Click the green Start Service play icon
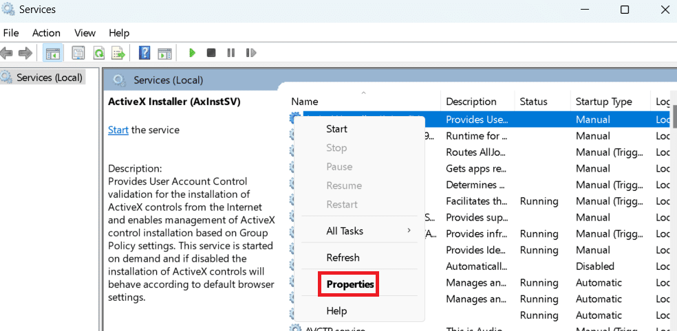 (192, 53)
